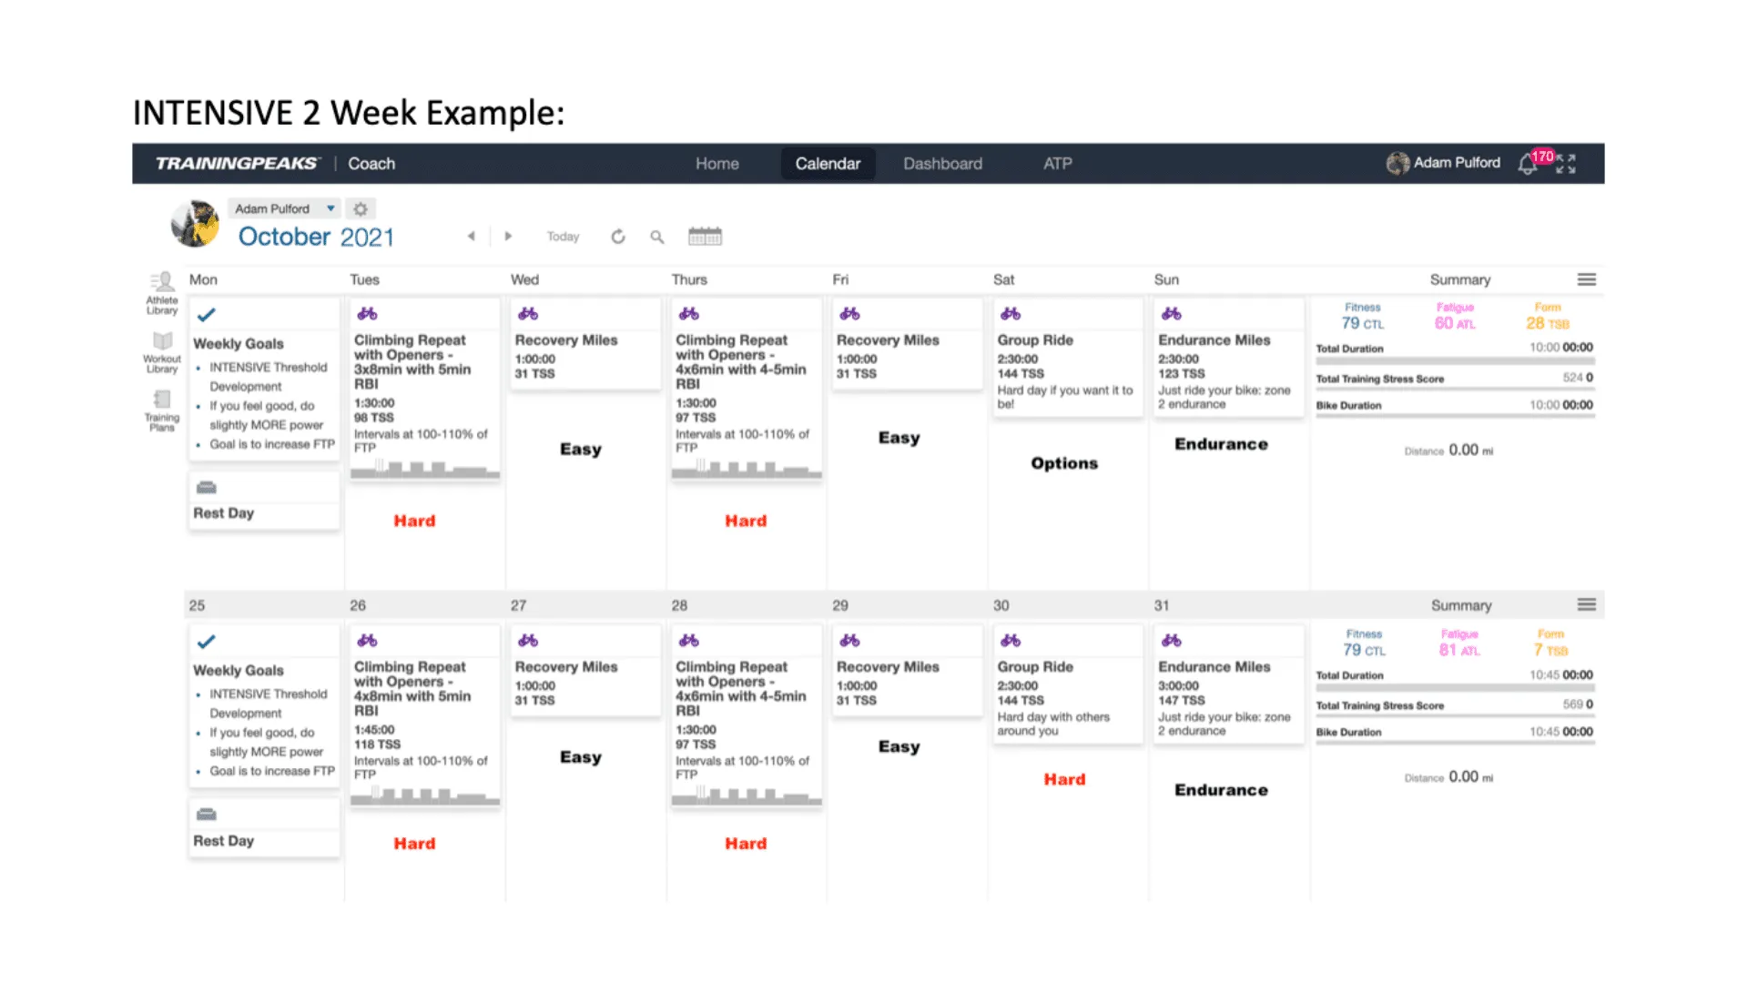Toggle the Weekly Goals checkmark on day 25
This screenshot has width=1748, height=983.
click(207, 642)
